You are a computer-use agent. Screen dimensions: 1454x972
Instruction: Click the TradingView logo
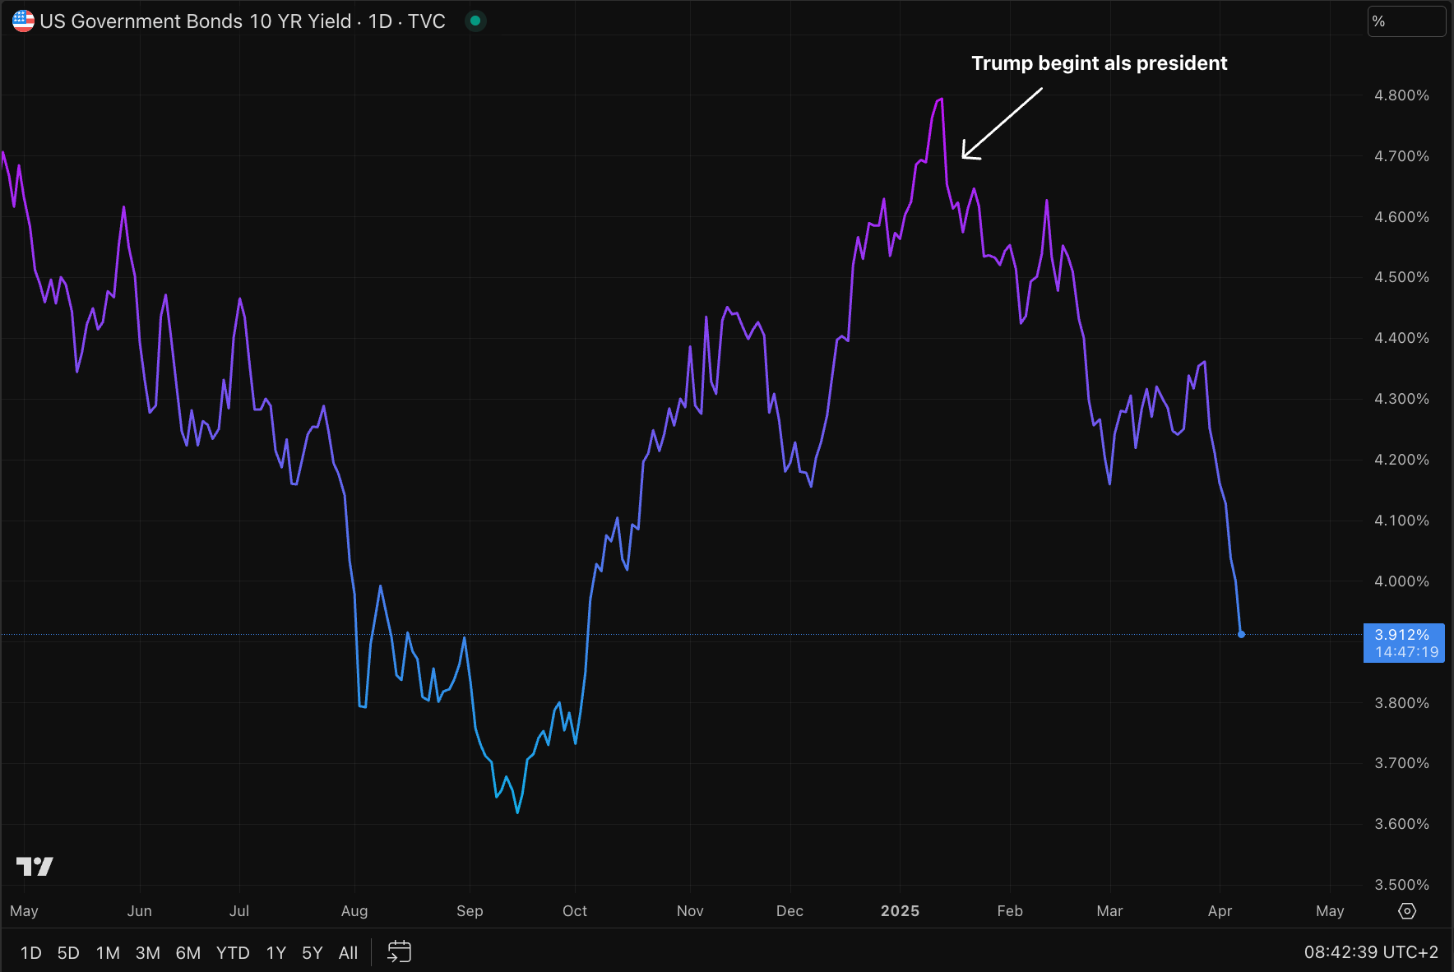(x=35, y=866)
